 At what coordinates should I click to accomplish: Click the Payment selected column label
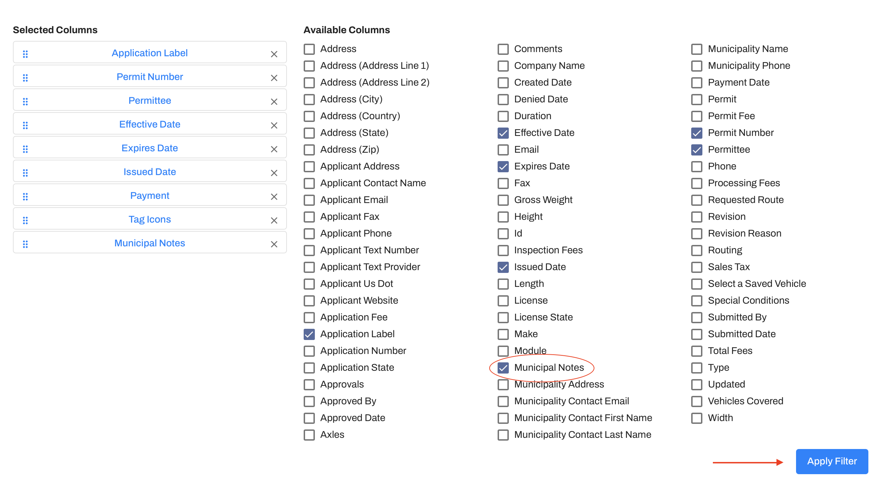[x=150, y=195]
